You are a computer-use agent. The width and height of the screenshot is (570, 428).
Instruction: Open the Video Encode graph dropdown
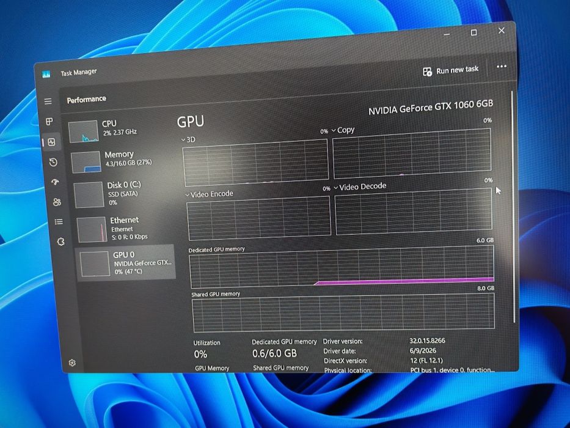point(187,195)
